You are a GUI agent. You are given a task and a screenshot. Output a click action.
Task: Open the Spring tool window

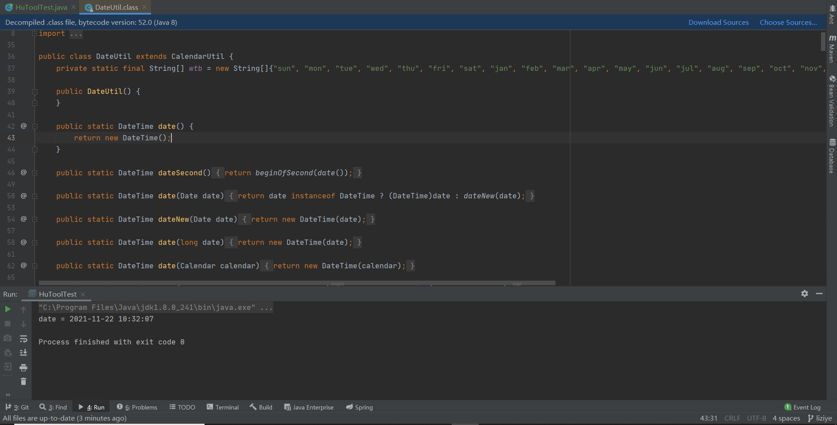tap(360, 407)
